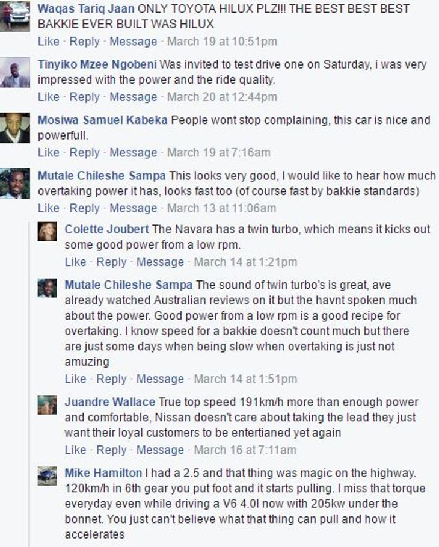Click Colette Joubert's small avatar

(47, 232)
